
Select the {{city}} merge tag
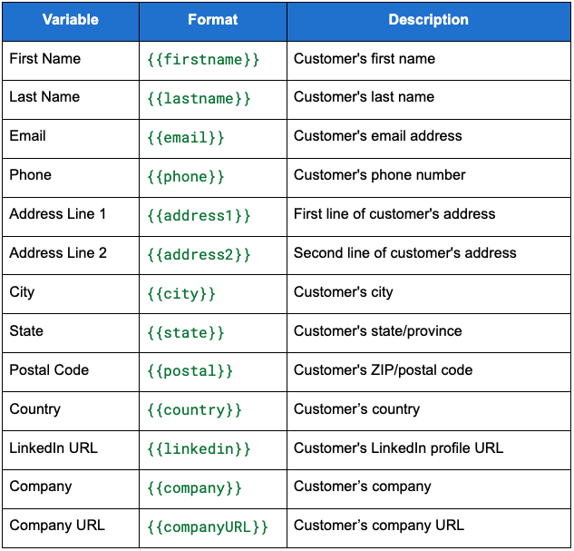point(181,294)
